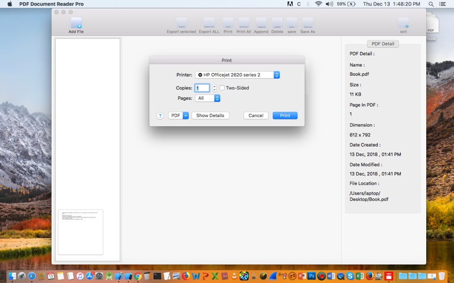Select the page thumbnail in the sidebar
Viewport: 454px width, 283px height.
pos(81,231)
